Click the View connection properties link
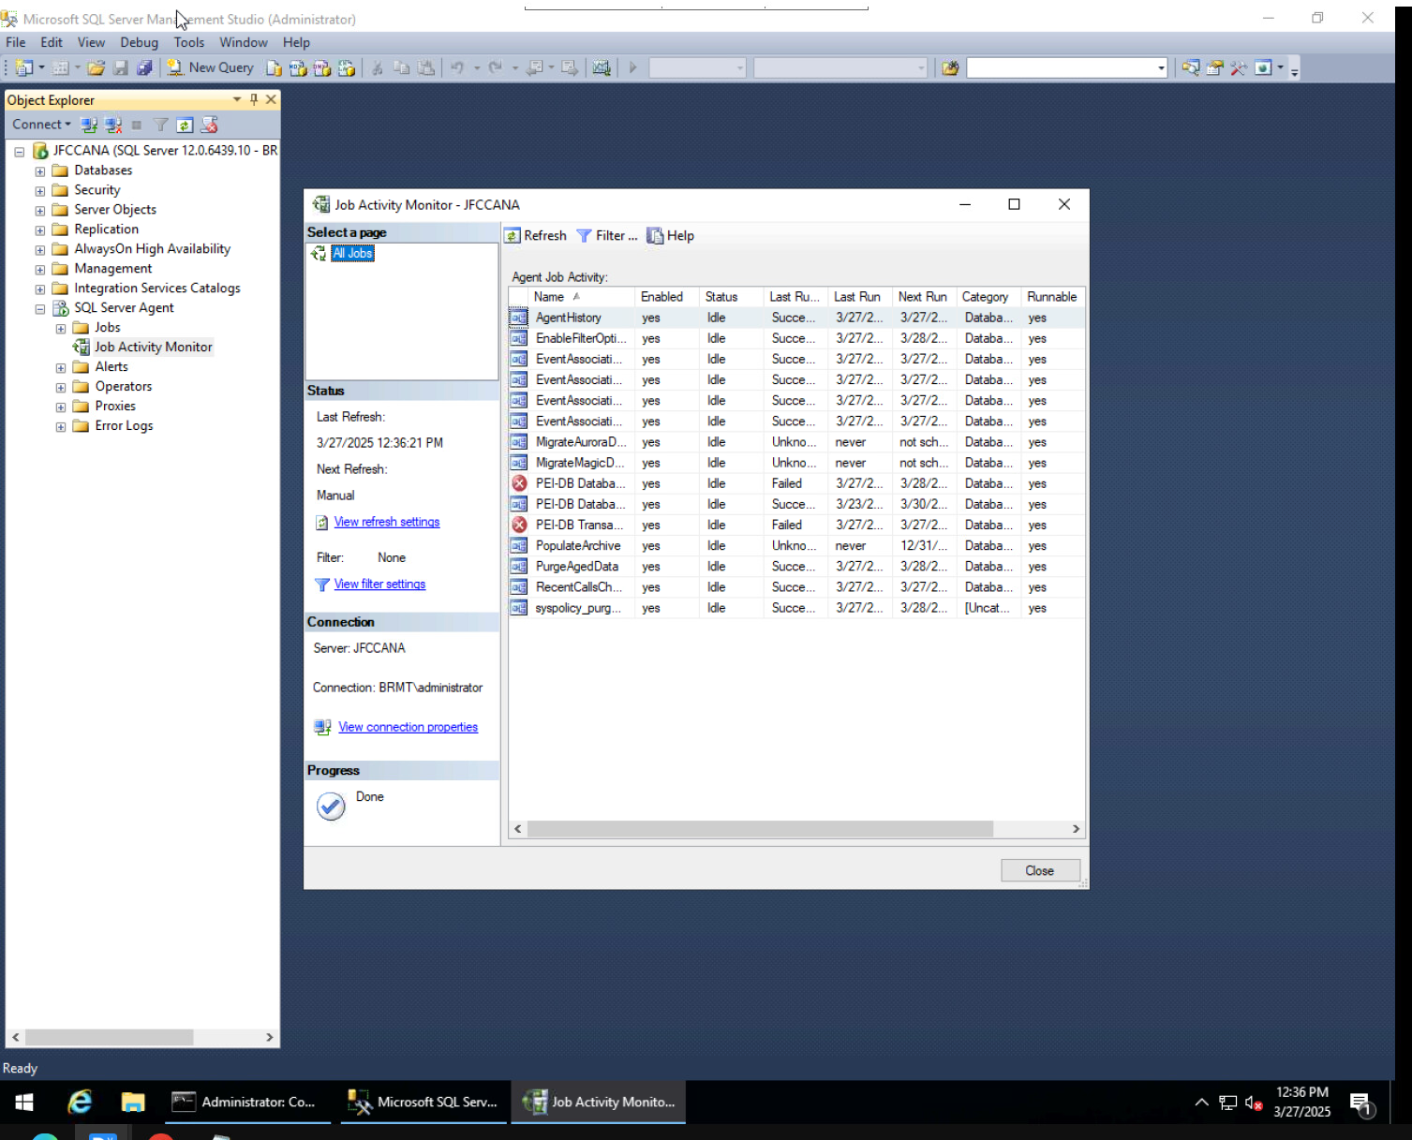 coord(409,727)
